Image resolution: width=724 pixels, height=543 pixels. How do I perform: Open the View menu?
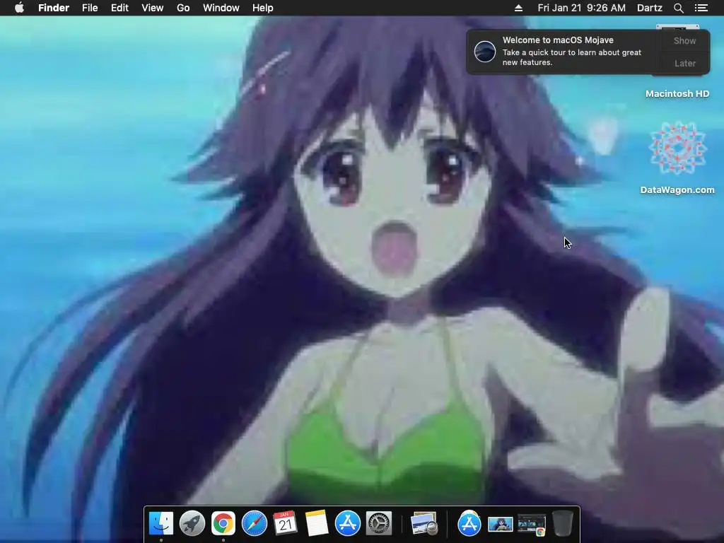coord(153,8)
